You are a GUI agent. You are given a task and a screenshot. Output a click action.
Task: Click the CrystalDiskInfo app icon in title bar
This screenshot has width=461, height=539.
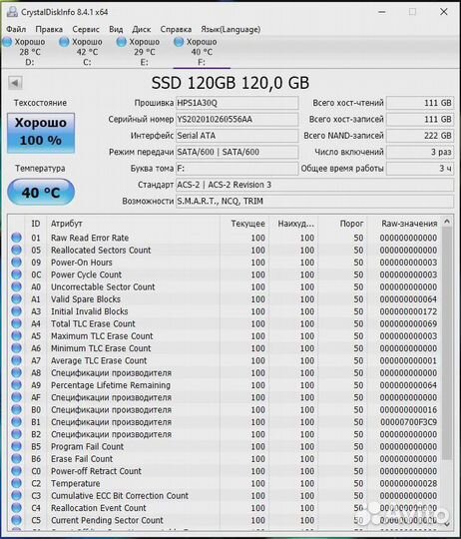12,12
